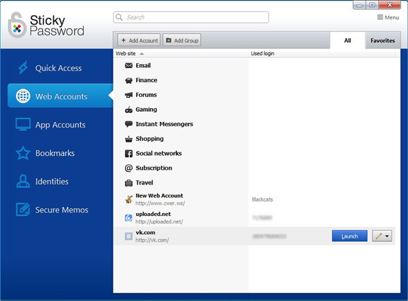Image resolution: width=408 pixels, height=301 pixels.
Task: Switch to the Favorites tab
Action: (382, 40)
